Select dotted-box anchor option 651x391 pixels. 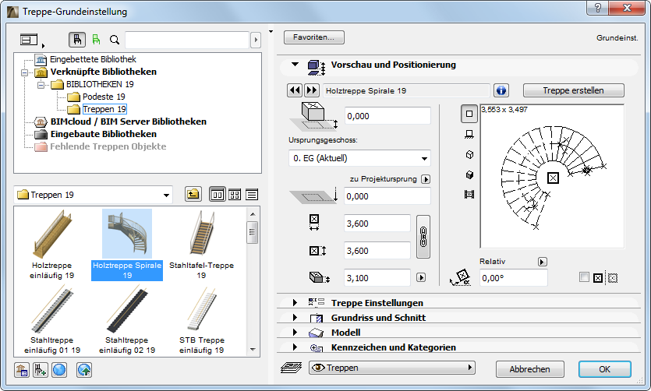(612, 278)
